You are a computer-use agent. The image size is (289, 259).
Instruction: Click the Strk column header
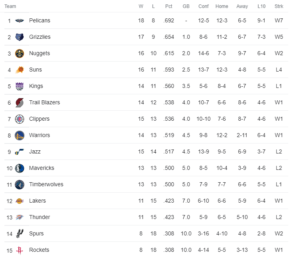click(279, 6)
